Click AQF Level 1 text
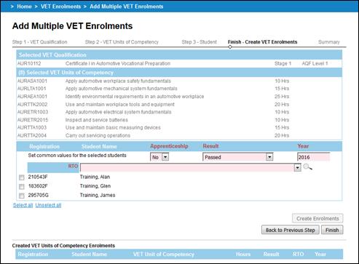This screenshot has height=264, width=359. pos(315,64)
